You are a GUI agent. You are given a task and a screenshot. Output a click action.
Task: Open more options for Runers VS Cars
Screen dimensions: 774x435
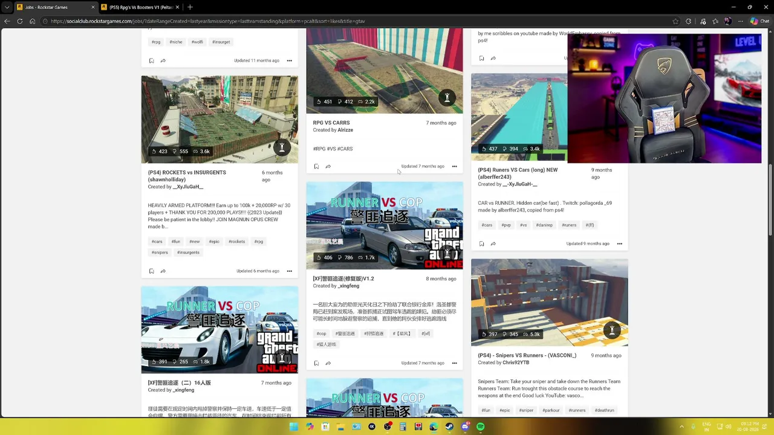coord(619,244)
